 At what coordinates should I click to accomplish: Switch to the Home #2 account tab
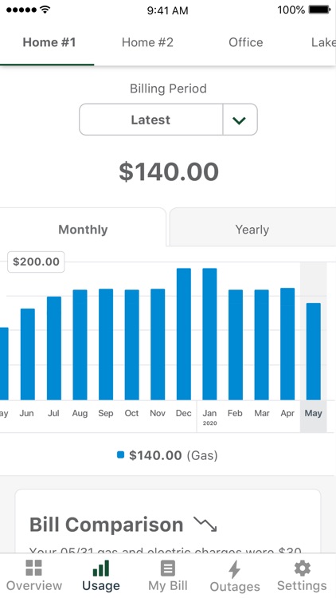click(147, 42)
